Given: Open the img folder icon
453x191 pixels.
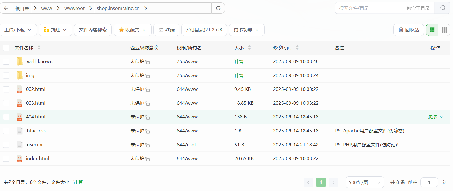Looking at the screenshot, I should [19, 75].
